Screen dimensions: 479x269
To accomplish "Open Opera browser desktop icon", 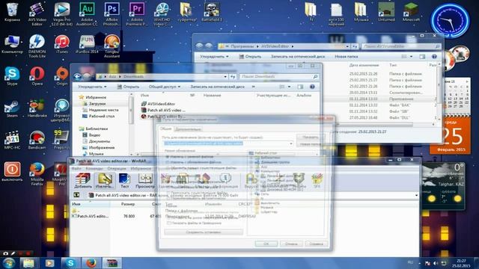I will click(37, 76).
